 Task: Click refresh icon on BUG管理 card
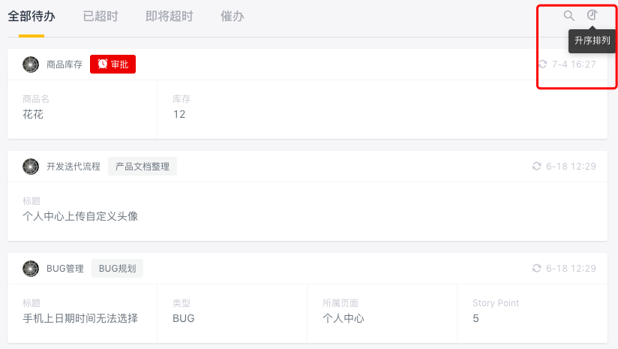536,269
